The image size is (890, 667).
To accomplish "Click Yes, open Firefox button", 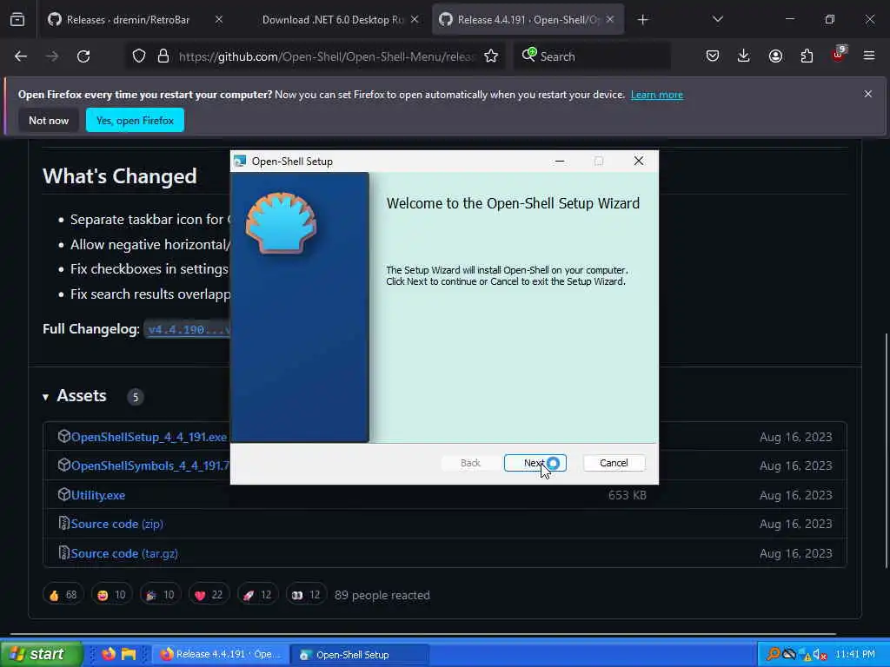I will tap(135, 120).
